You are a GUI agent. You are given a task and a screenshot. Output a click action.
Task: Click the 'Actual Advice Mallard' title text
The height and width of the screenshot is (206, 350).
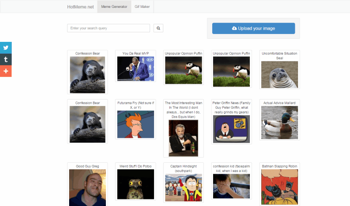tap(280, 103)
